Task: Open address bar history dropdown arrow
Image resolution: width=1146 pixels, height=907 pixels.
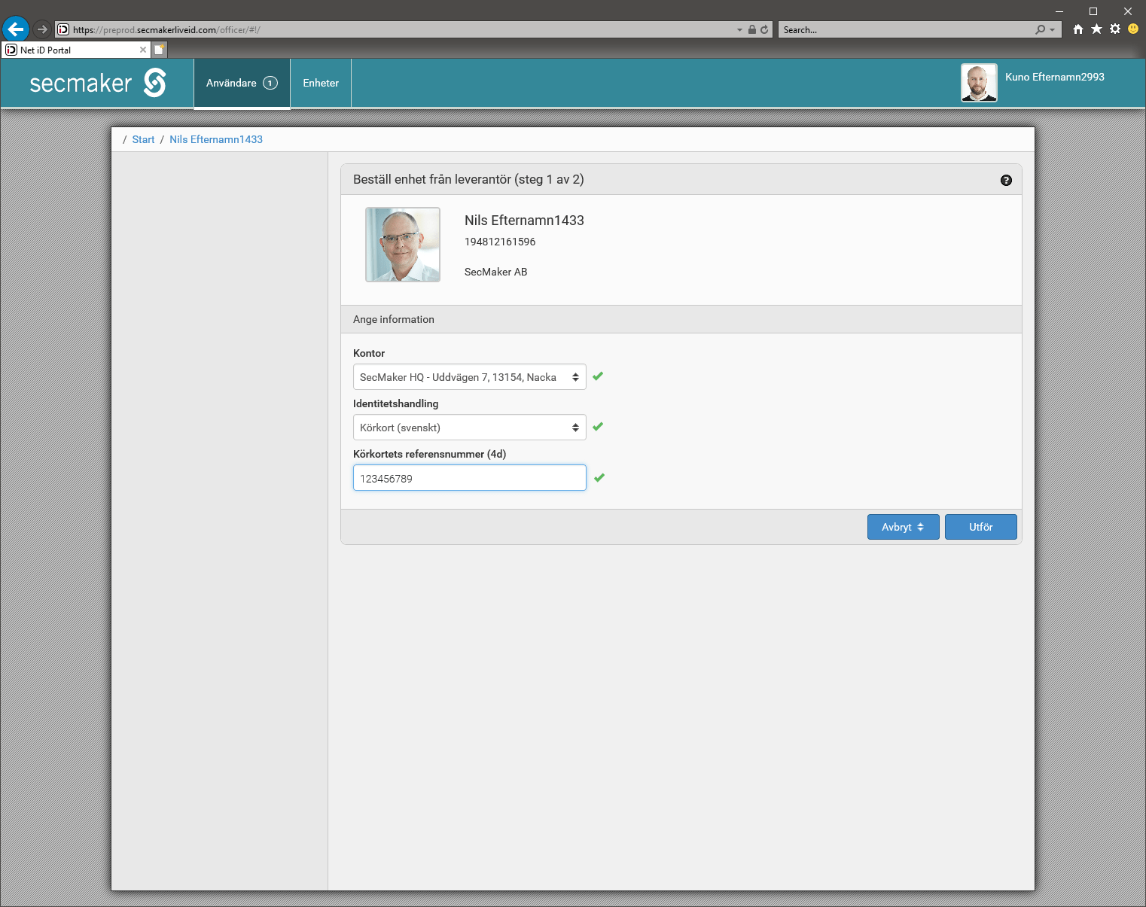Action: point(739,30)
